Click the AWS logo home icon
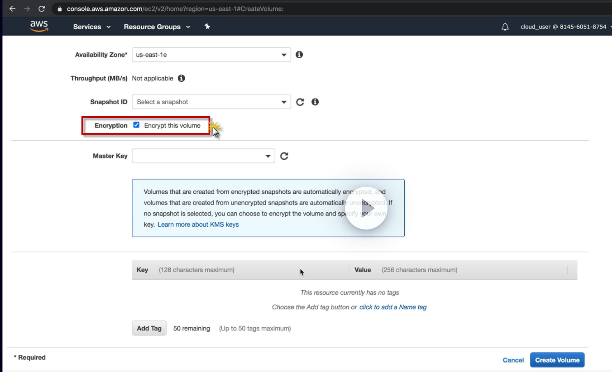Screen dimensions: 612x372 click(39, 26)
